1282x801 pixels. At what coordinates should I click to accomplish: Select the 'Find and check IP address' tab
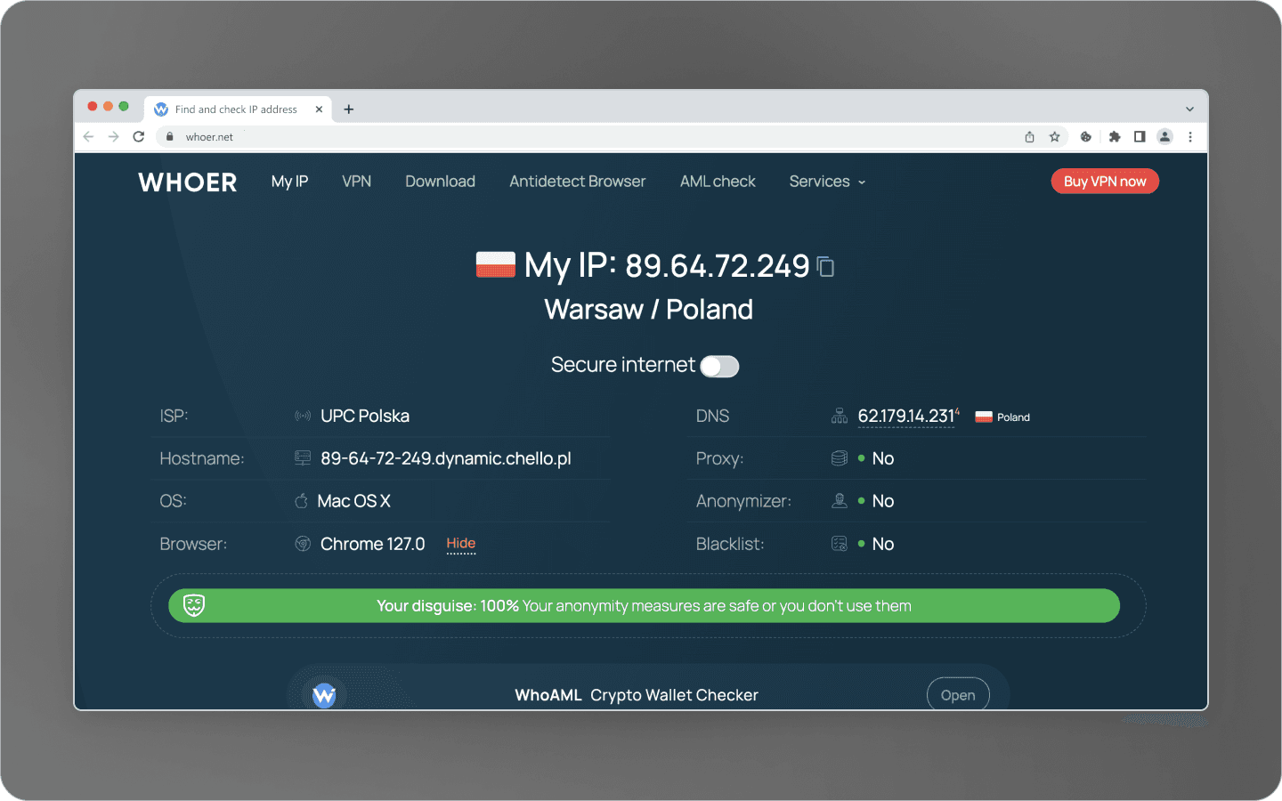click(x=238, y=109)
